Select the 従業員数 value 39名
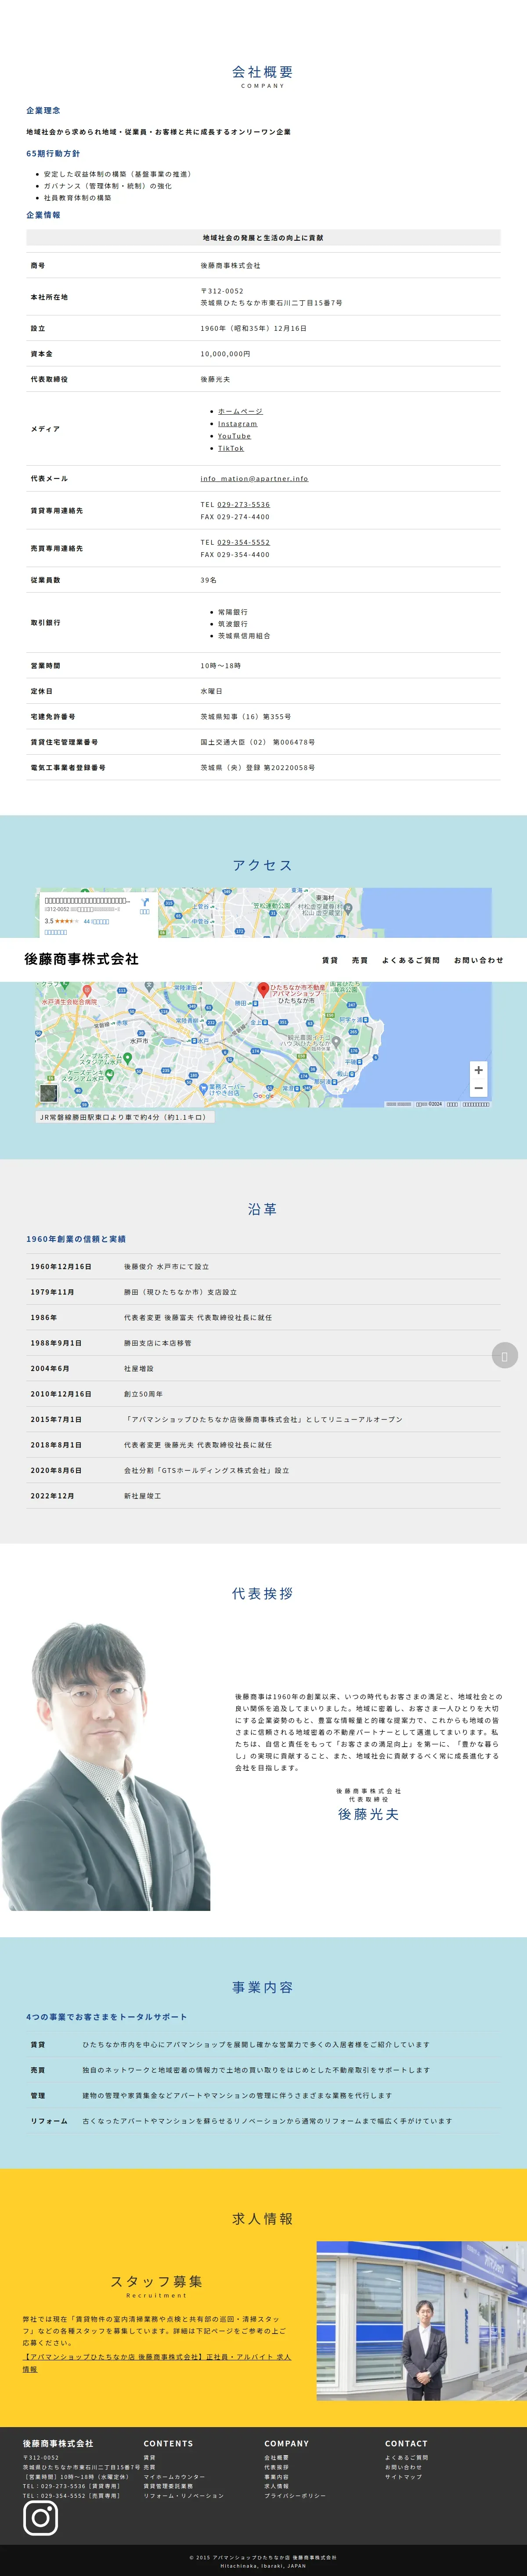Screen dimensions: 527x2576 (208, 580)
